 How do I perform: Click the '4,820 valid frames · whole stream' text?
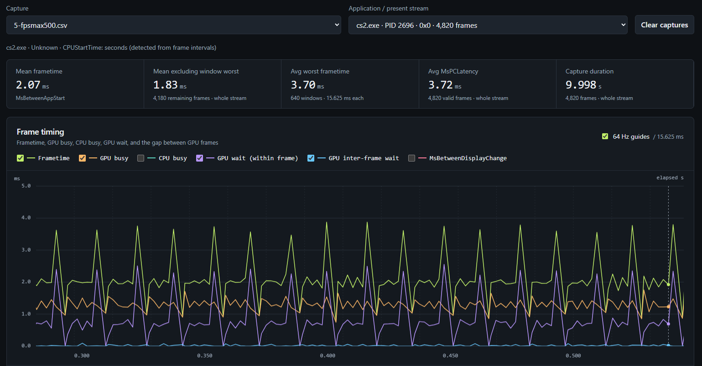[x=468, y=98]
